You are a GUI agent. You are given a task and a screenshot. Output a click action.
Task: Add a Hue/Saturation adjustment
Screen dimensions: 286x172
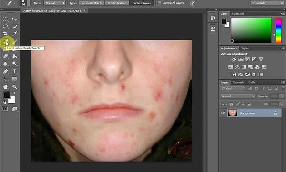pos(231,67)
